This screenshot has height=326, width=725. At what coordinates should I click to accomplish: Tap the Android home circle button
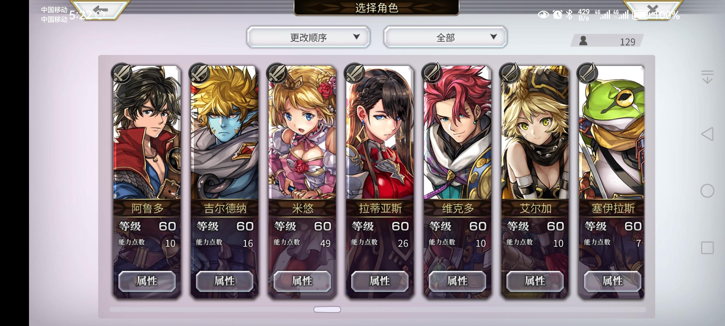(707, 191)
